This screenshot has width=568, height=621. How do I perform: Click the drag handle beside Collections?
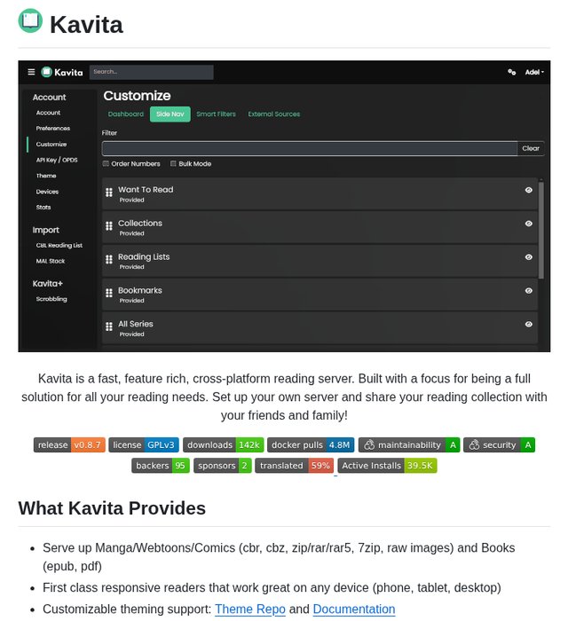click(108, 225)
